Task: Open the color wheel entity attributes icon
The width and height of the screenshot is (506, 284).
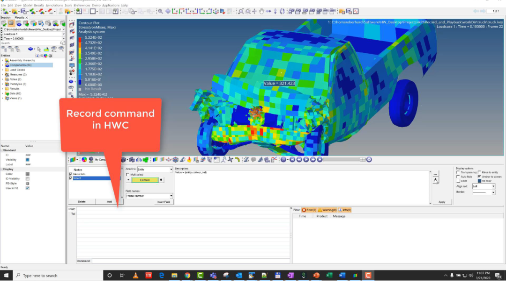Action: [84, 160]
